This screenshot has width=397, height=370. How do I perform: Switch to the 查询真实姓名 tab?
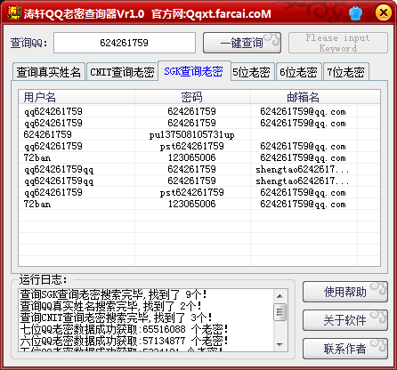[49, 72]
